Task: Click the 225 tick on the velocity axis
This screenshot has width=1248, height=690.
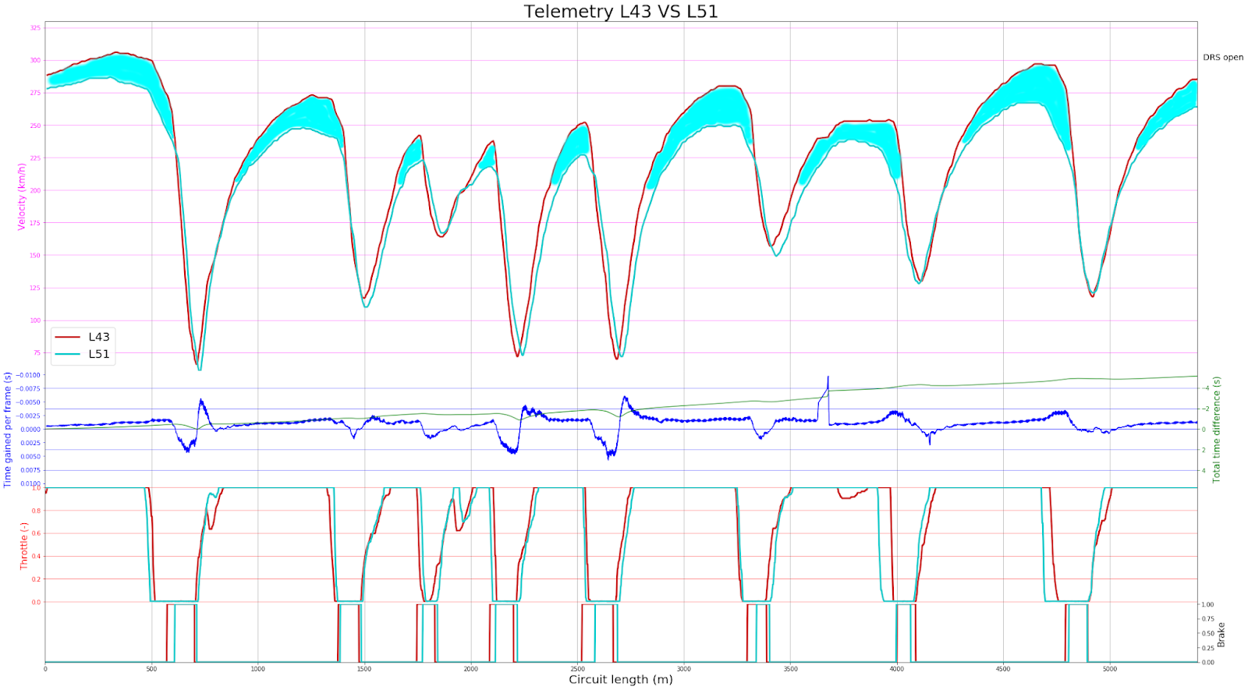Action: coord(35,157)
